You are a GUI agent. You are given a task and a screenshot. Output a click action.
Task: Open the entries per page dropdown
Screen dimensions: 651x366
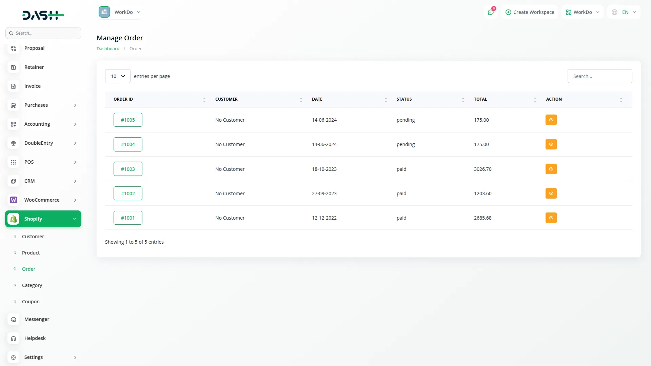click(x=117, y=76)
